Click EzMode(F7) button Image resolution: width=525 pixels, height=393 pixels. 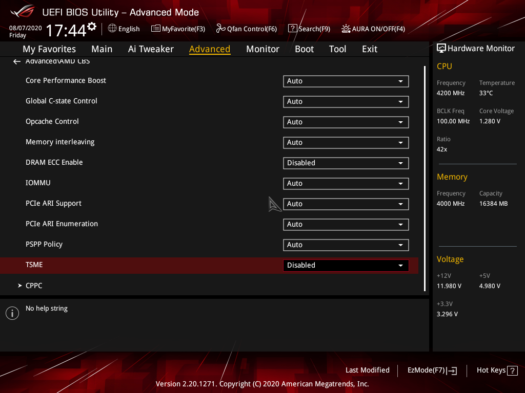tap(432, 370)
